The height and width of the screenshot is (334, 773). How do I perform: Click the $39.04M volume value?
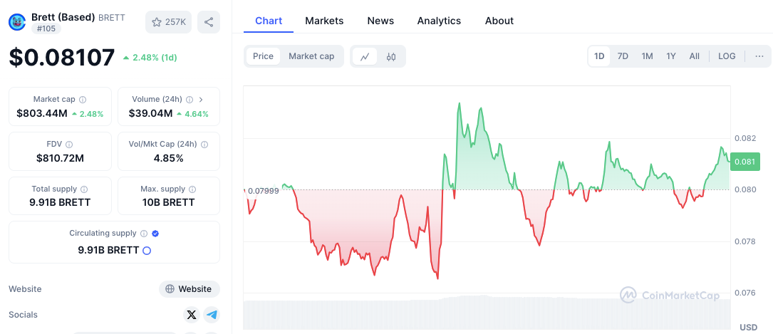coord(151,114)
